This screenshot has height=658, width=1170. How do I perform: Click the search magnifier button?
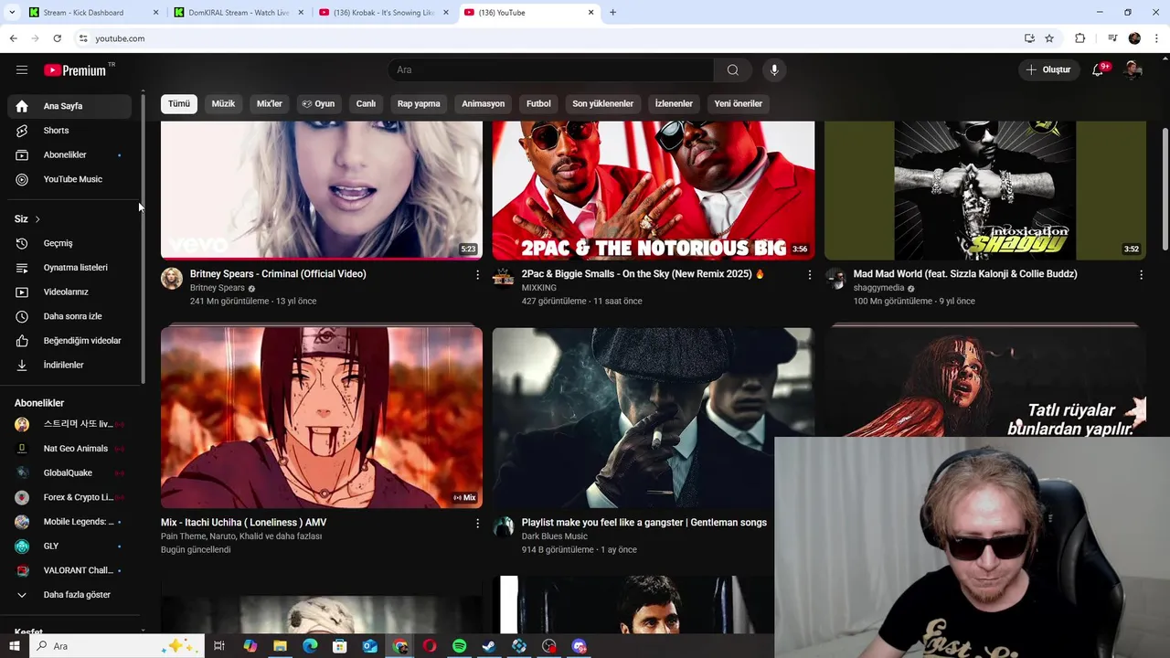733,70
